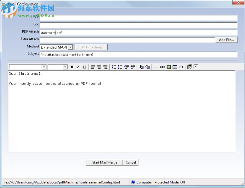Open the font name dropdown
Image resolution: width=245 pixels, height=188 pixels.
pyautogui.click(x=44, y=67)
